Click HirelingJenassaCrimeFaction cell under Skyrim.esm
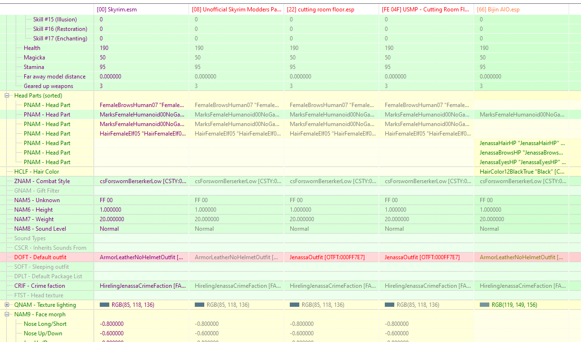 tap(142, 286)
